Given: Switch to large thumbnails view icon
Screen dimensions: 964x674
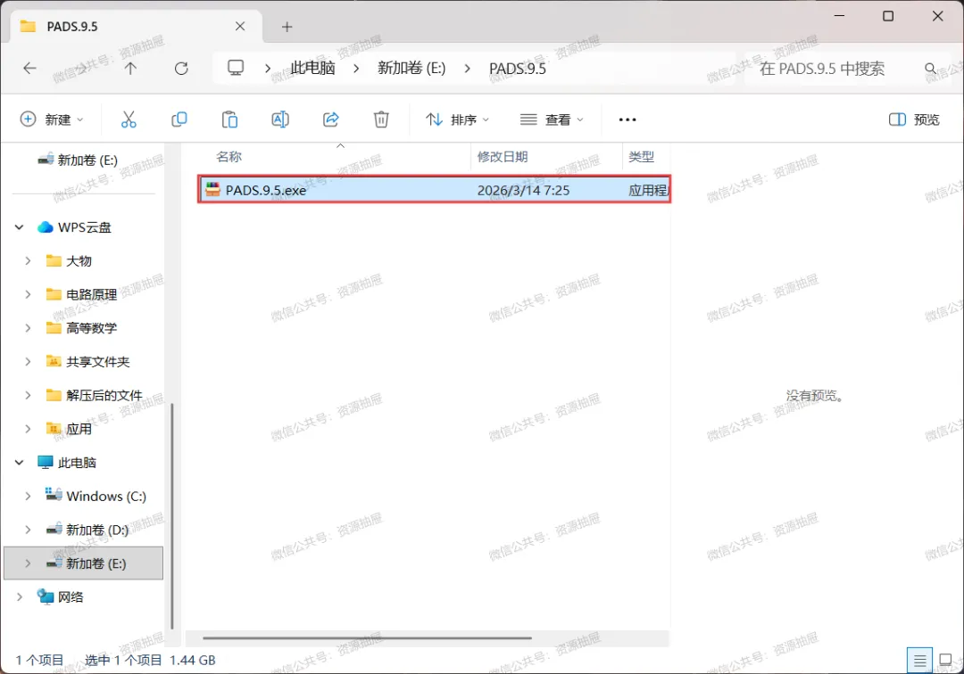Looking at the screenshot, I should (x=945, y=661).
